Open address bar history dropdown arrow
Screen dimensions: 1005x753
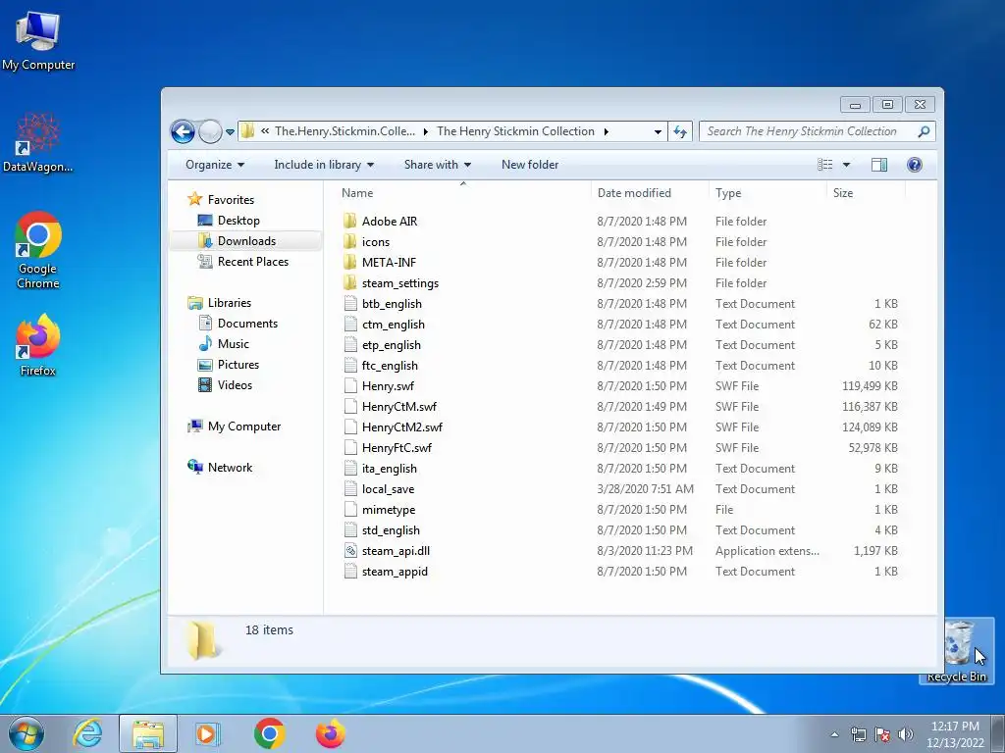click(658, 132)
